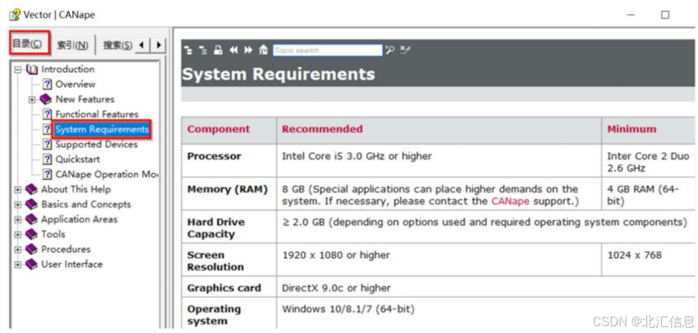This screenshot has width=698, height=333.
Task: Follow the CANape link in Memory row
Action: point(510,201)
